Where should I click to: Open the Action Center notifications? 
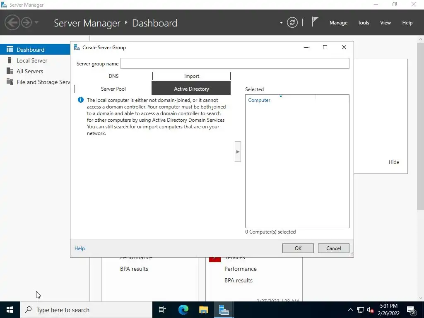[x=411, y=310]
